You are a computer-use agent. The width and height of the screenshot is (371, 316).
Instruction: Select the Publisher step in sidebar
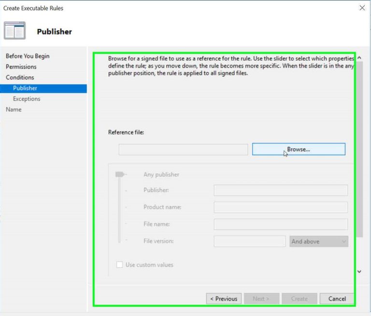coord(25,88)
